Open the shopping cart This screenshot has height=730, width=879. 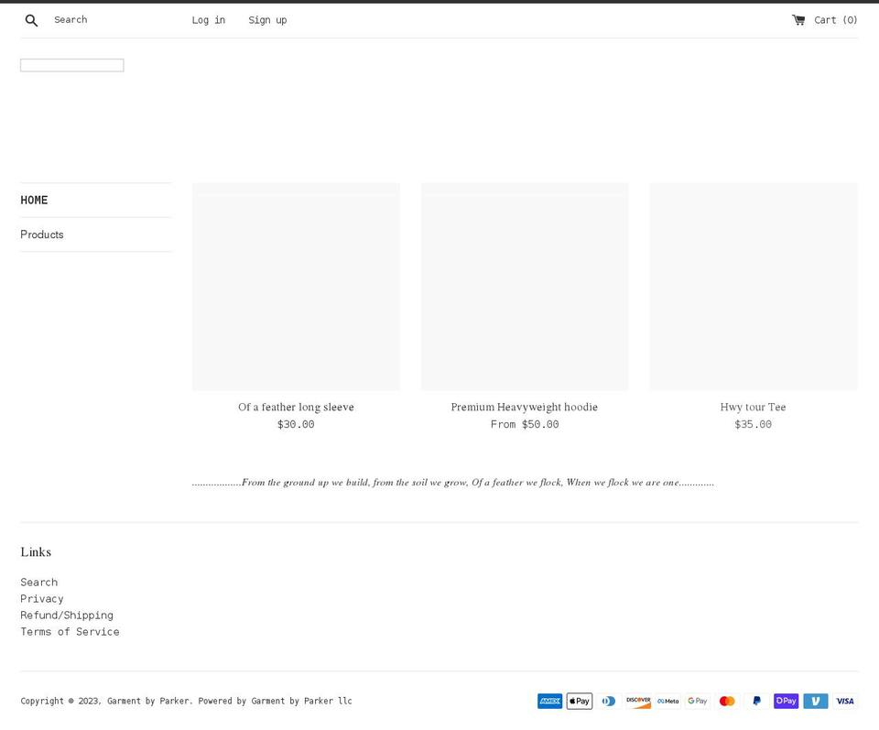point(824,19)
